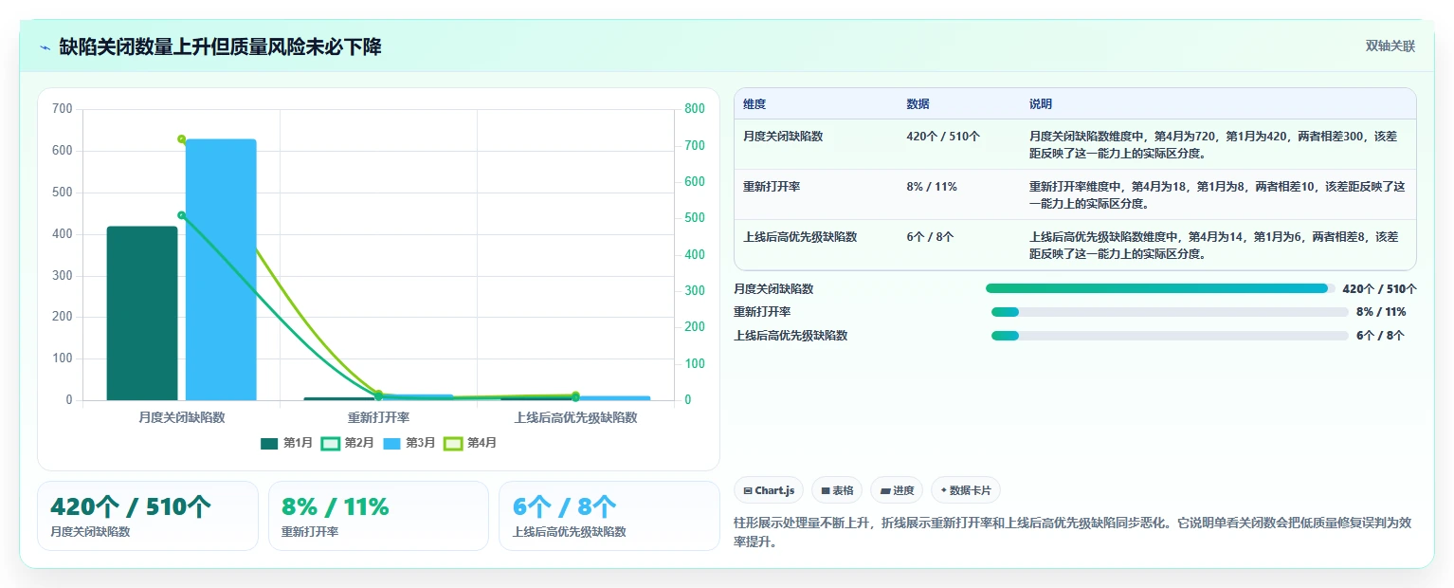Screen dimensions: 1454x588
Task: Toggle the 第3月 legend item
Action: point(409,443)
